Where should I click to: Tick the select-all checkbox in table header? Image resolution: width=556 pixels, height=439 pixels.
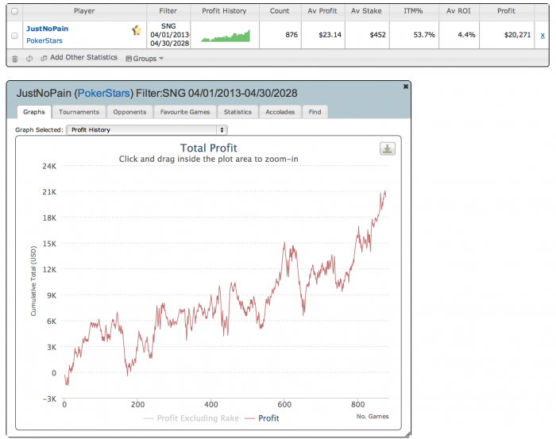click(14, 11)
